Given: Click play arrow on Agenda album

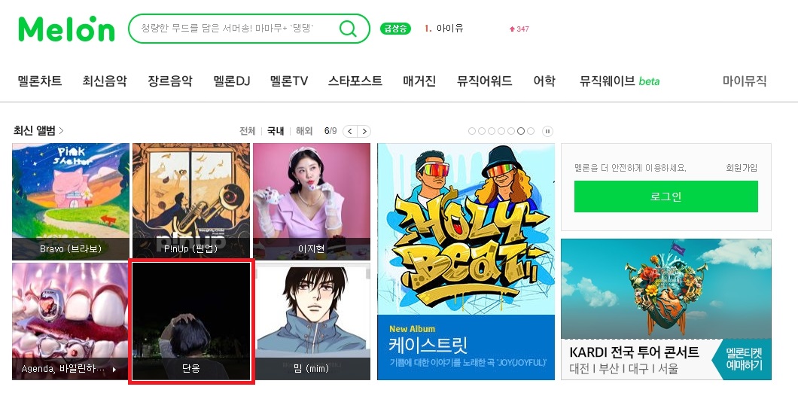Looking at the screenshot, I should [114, 369].
